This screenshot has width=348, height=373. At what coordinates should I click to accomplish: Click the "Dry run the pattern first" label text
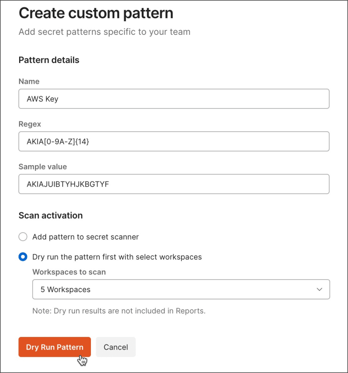click(117, 257)
